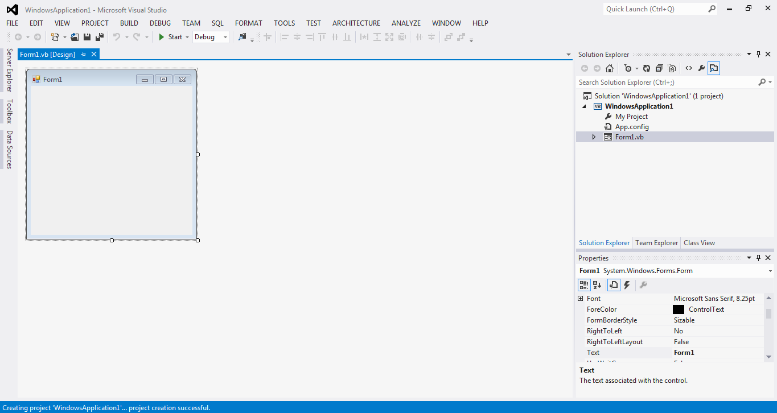Click the Redo toolbar icon

pyautogui.click(x=137, y=37)
